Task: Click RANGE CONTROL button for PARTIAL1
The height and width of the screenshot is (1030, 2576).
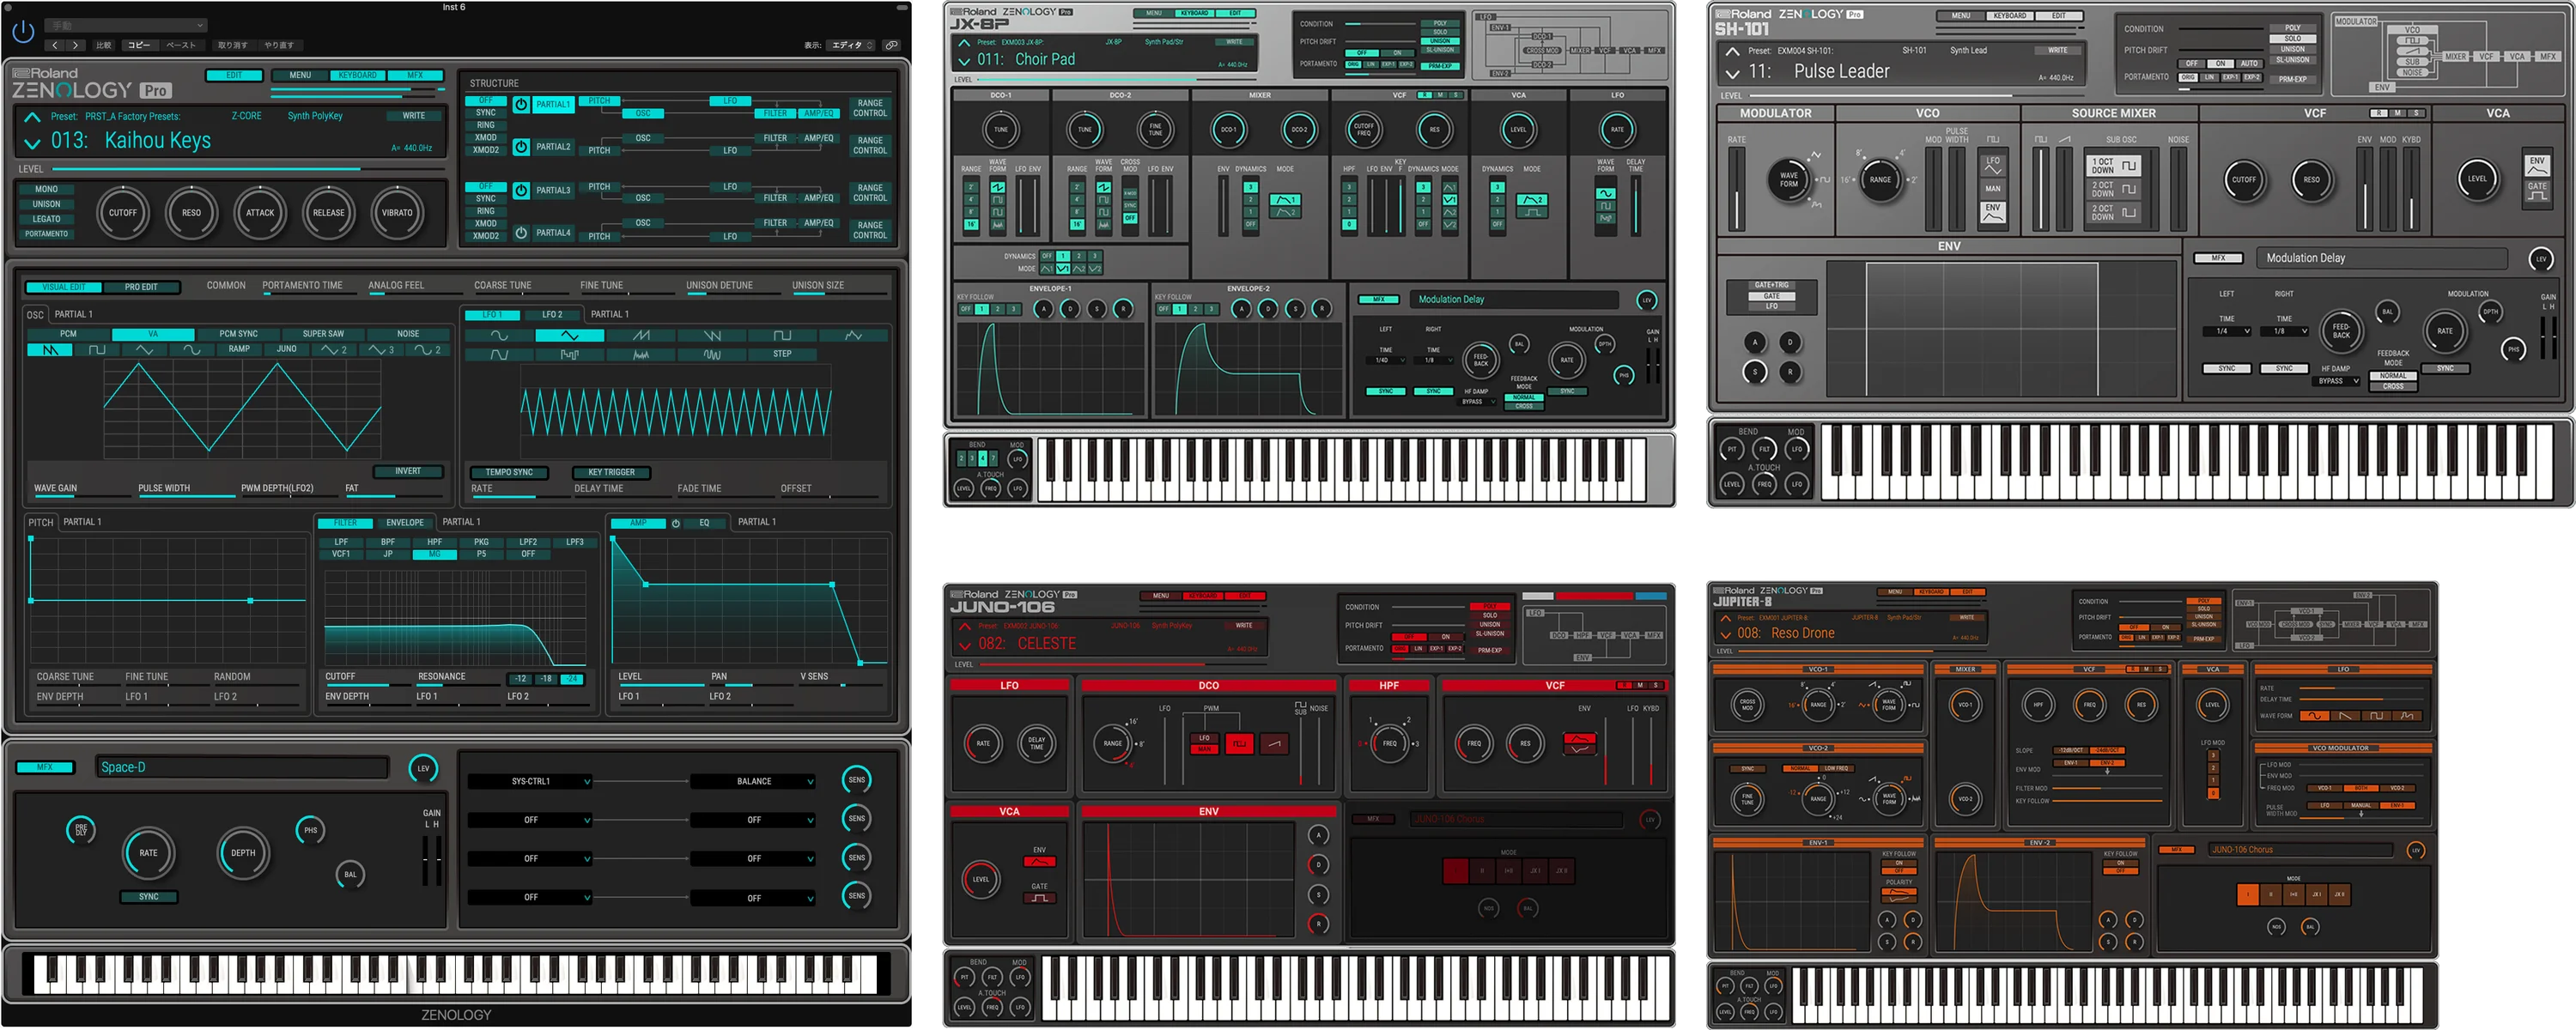Action: click(869, 108)
